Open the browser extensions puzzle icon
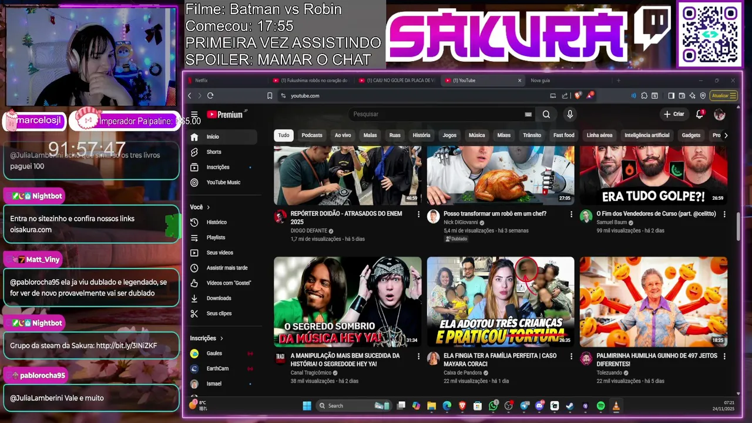Image resolution: width=752 pixels, height=423 pixels. tap(644, 96)
